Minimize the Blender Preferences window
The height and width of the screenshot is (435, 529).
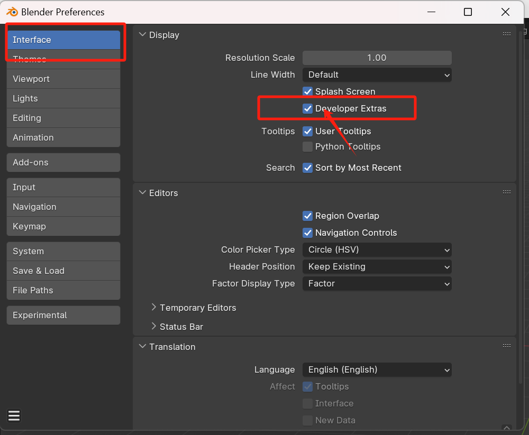431,12
